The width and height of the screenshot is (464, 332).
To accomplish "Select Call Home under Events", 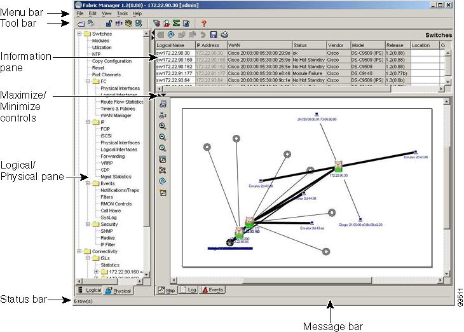I will pyautogui.click(x=111, y=211).
